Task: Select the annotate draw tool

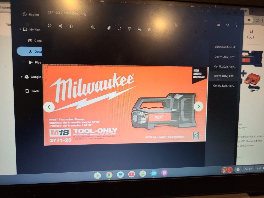Action: click(x=140, y=29)
